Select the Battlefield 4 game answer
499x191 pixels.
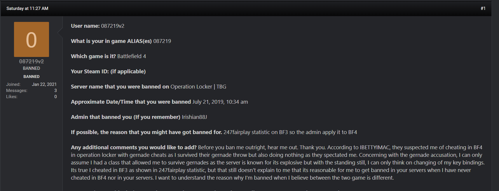click(132, 56)
